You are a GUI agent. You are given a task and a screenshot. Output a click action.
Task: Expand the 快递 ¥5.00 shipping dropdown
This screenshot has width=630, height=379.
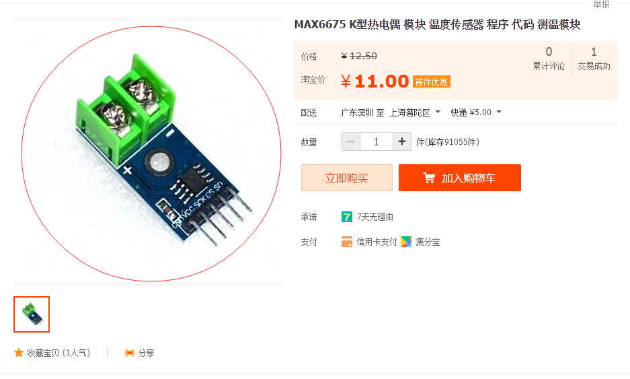point(476,112)
